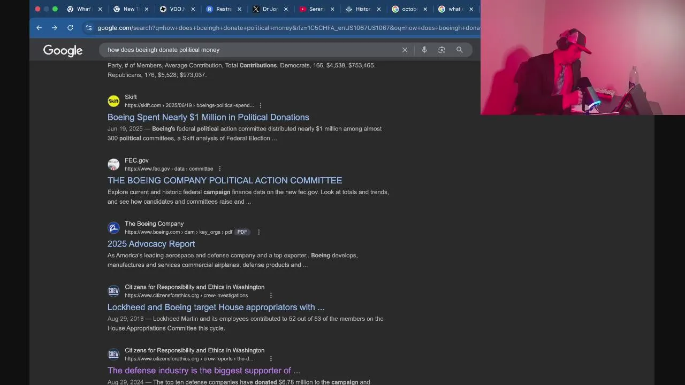Screen dimensions: 685x385
Task: Search by image with camera icon
Action: click(442, 50)
